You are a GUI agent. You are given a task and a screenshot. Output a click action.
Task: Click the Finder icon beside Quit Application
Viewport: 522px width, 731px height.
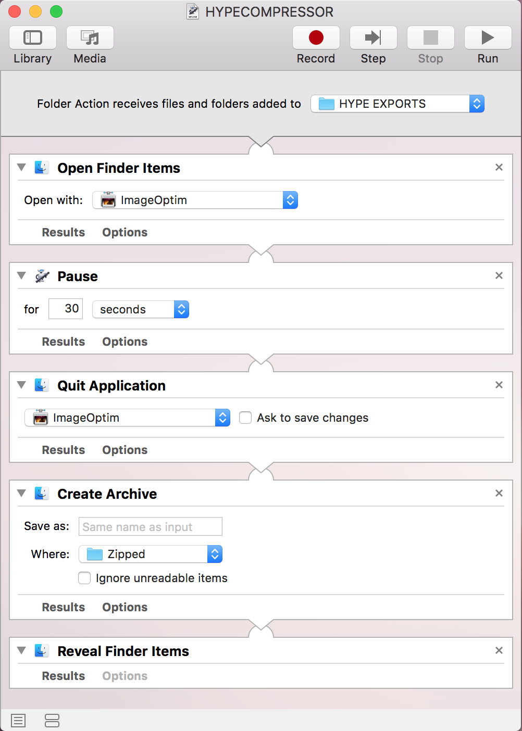[42, 385]
